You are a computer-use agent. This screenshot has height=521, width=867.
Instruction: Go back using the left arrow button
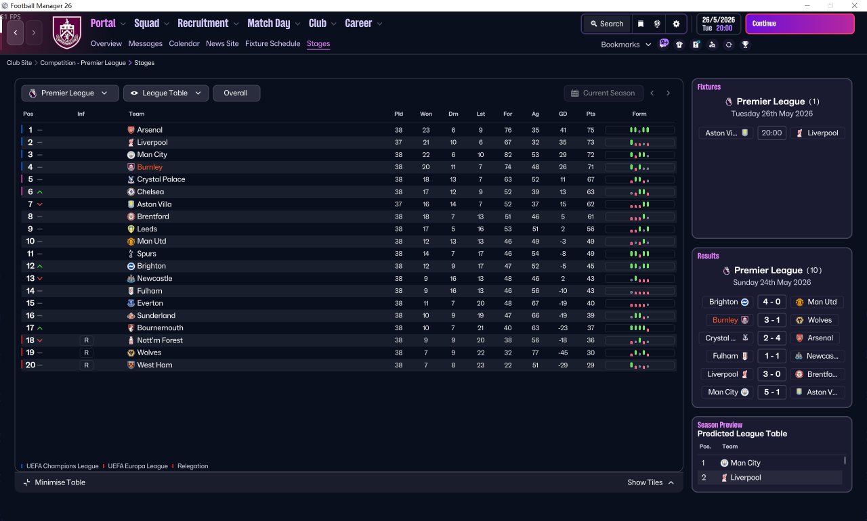tap(16, 32)
